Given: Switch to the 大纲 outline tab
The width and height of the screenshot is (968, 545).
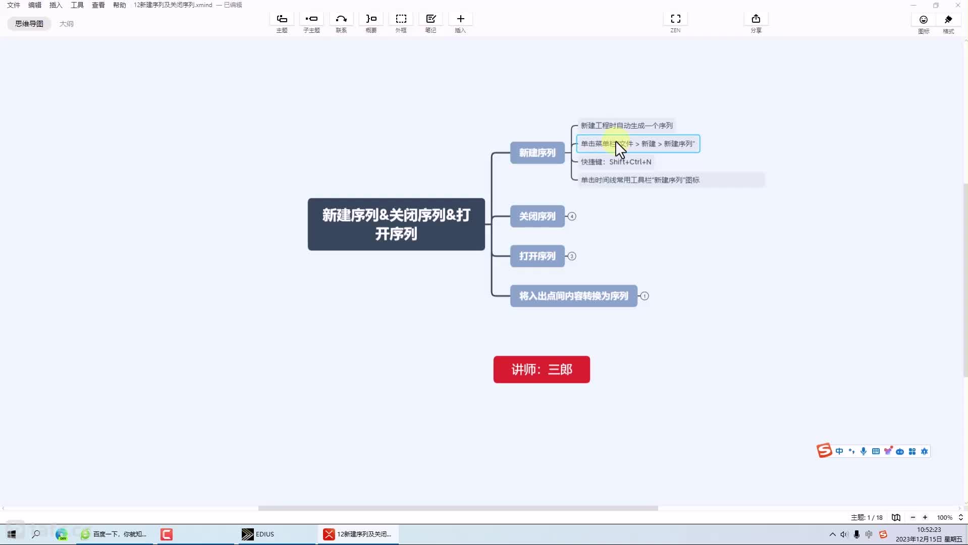Looking at the screenshot, I should 66,24.
